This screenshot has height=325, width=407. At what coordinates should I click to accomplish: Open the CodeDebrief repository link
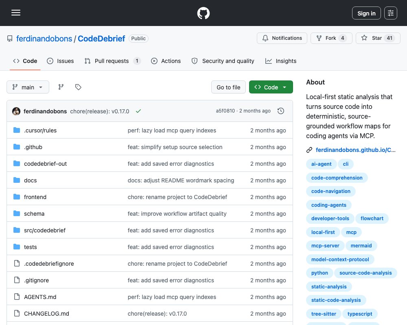[x=101, y=39]
